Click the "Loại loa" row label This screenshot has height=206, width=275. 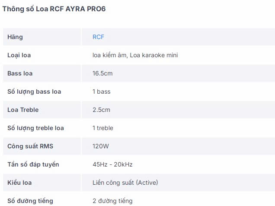(19, 55)
